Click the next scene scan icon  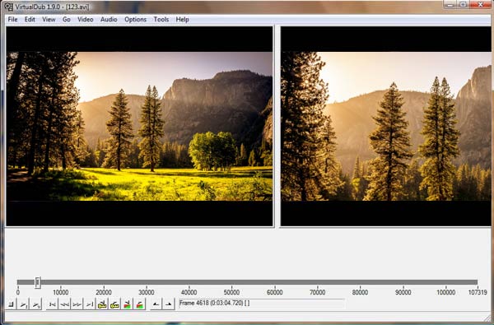140,304
